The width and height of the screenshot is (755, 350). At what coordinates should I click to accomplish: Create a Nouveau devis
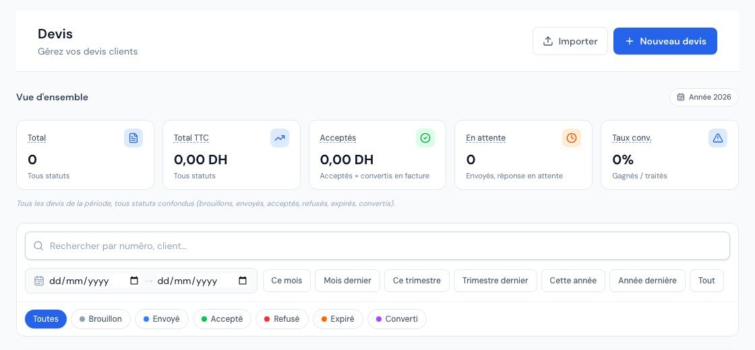tap(665, 41)
